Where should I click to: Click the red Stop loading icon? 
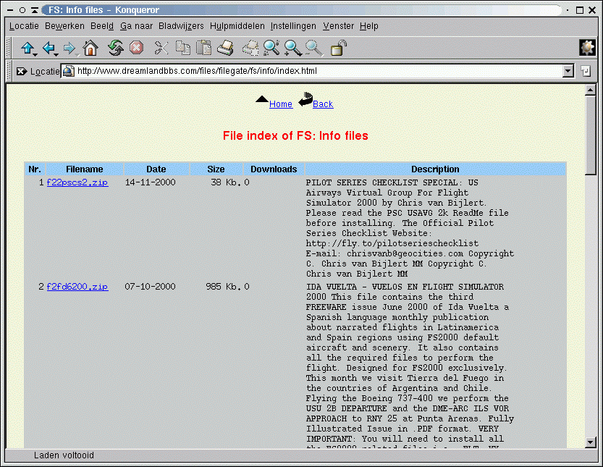point(136,49)
